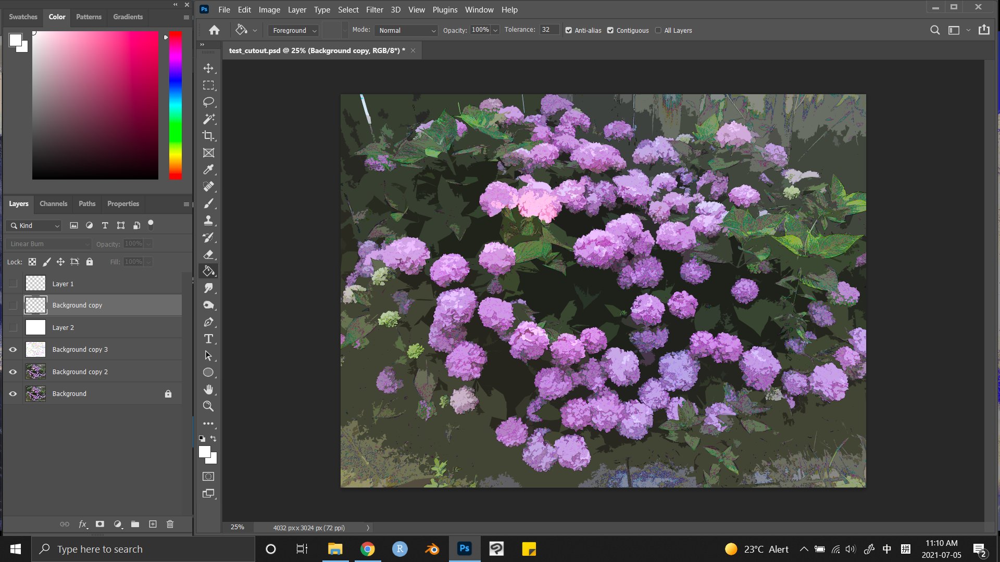The image size is (1000, 562).
Task: Click the Add layer mask icon
Action: (x=100, y=524)
